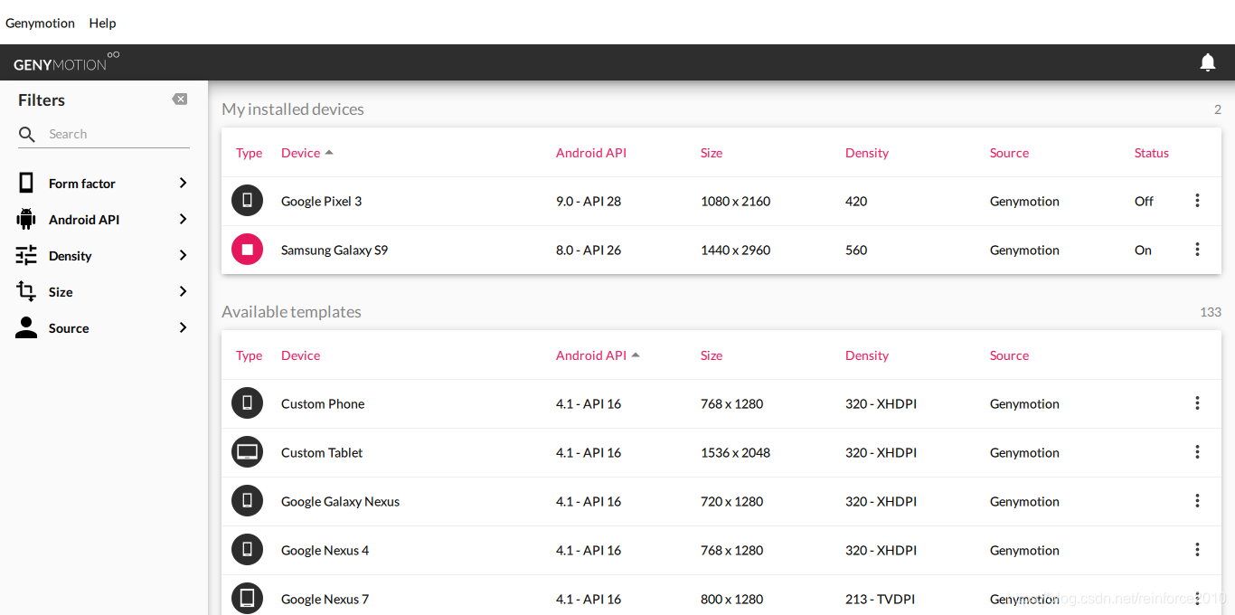
Task: Open more options for Custom Tablet
Action: click(x=1197, y=452)
